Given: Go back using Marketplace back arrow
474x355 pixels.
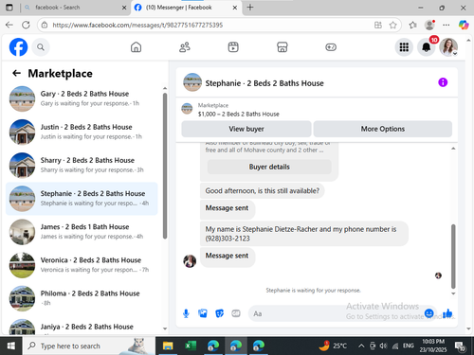Looking at the screenshot, I should pos(16,73).
